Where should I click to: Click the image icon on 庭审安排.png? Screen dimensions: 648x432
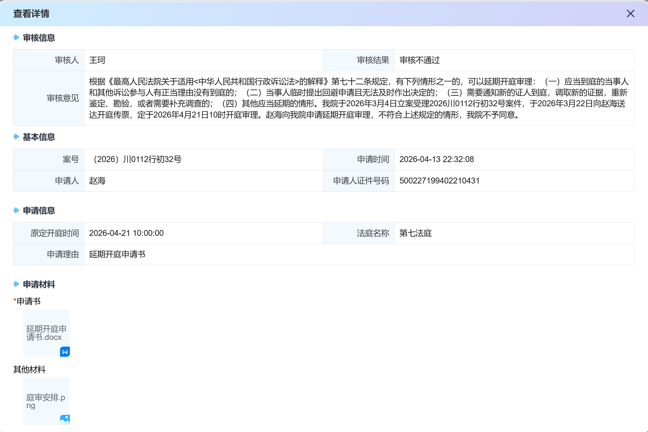coord(65,419)
